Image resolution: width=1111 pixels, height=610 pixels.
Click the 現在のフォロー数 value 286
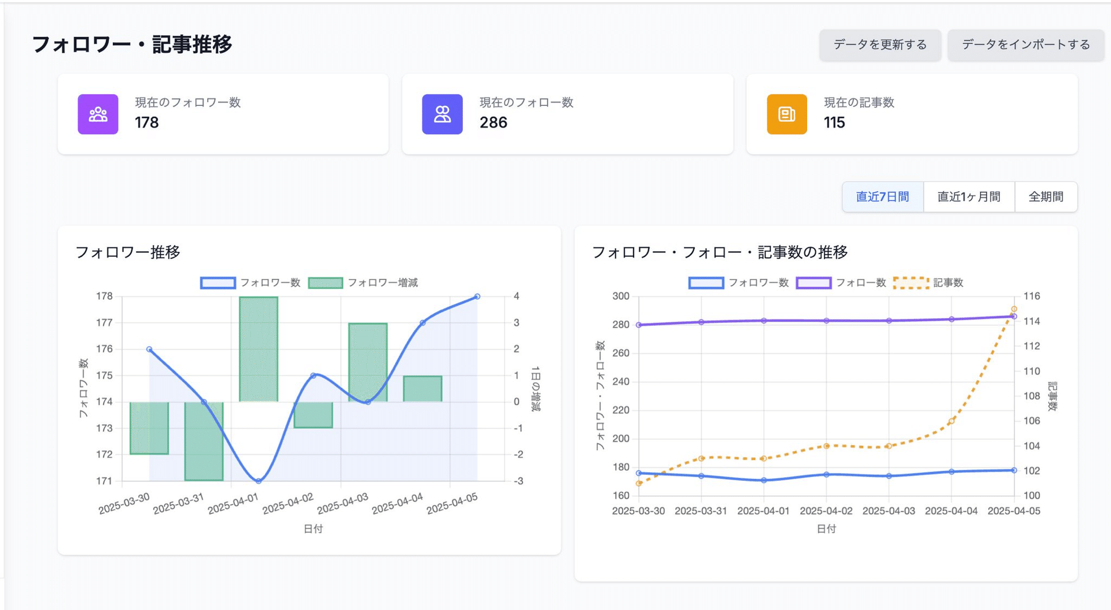tap(493, 123)
